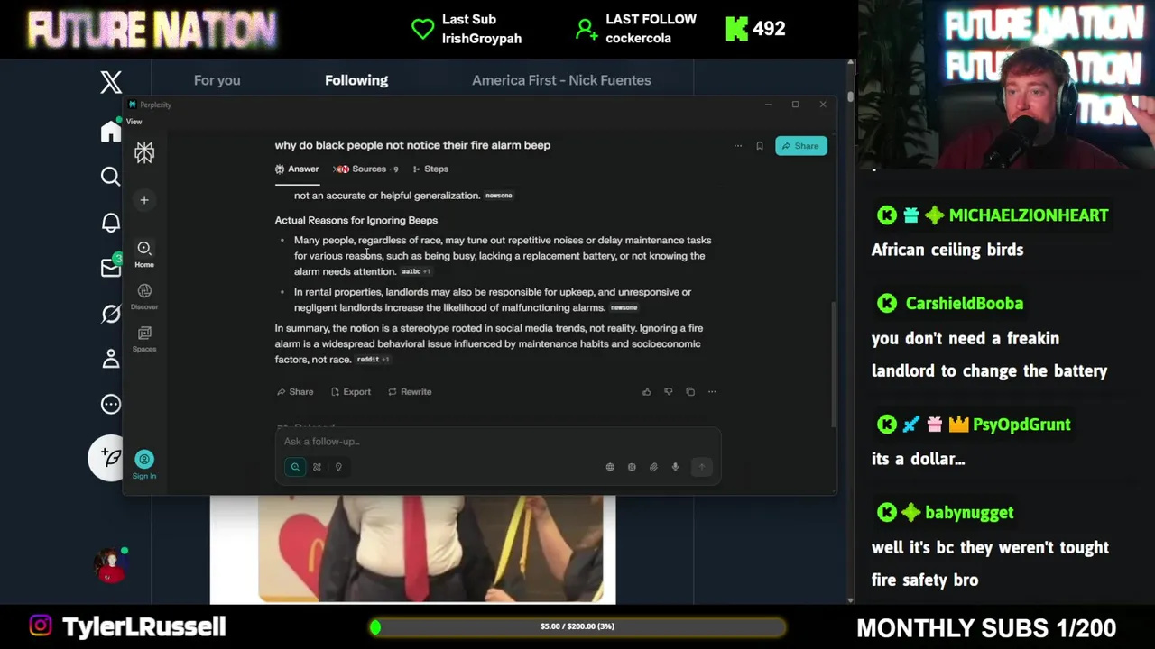Open Perplexity Spaces
Screen dimensions: 1155x649
point(144,338)
